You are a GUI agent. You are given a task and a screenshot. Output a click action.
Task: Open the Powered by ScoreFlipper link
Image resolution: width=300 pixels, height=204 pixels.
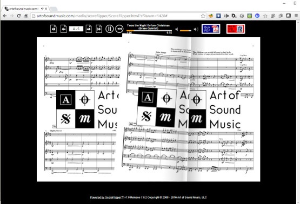pyautogui.click(x=107, y=198)
